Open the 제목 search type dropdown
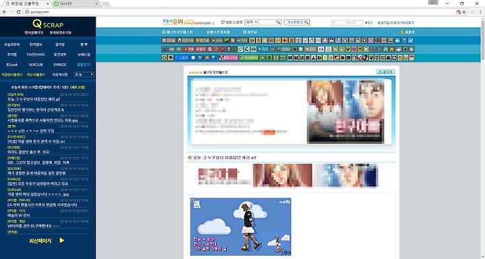Screen dimensions: 485x259 [251, 22]
